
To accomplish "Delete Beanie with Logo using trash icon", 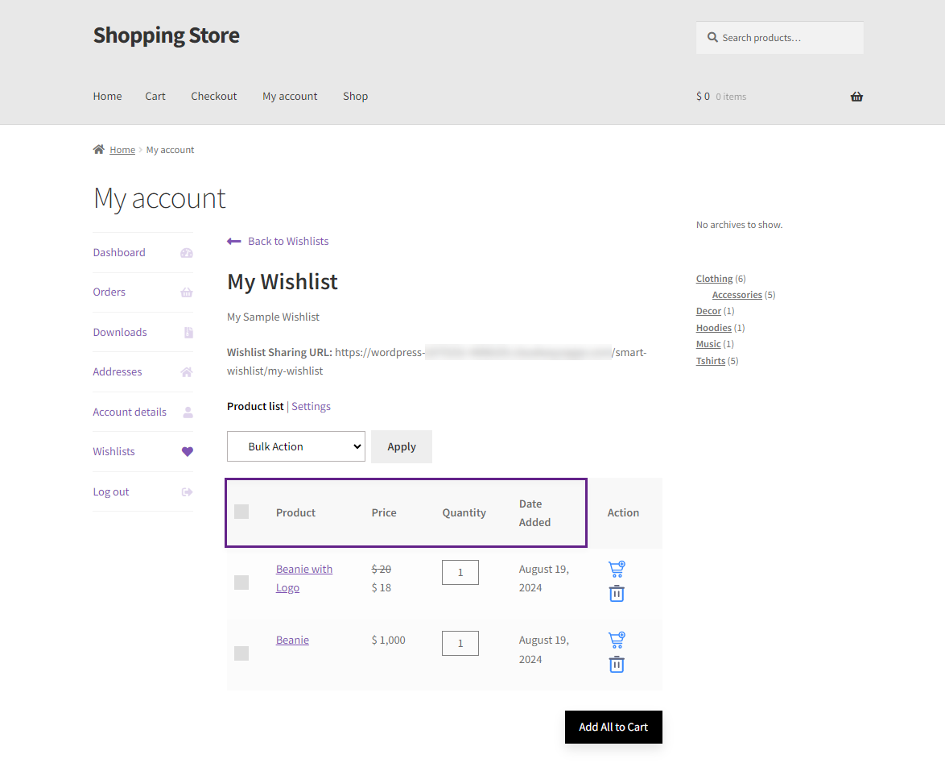I will point(617,593).
